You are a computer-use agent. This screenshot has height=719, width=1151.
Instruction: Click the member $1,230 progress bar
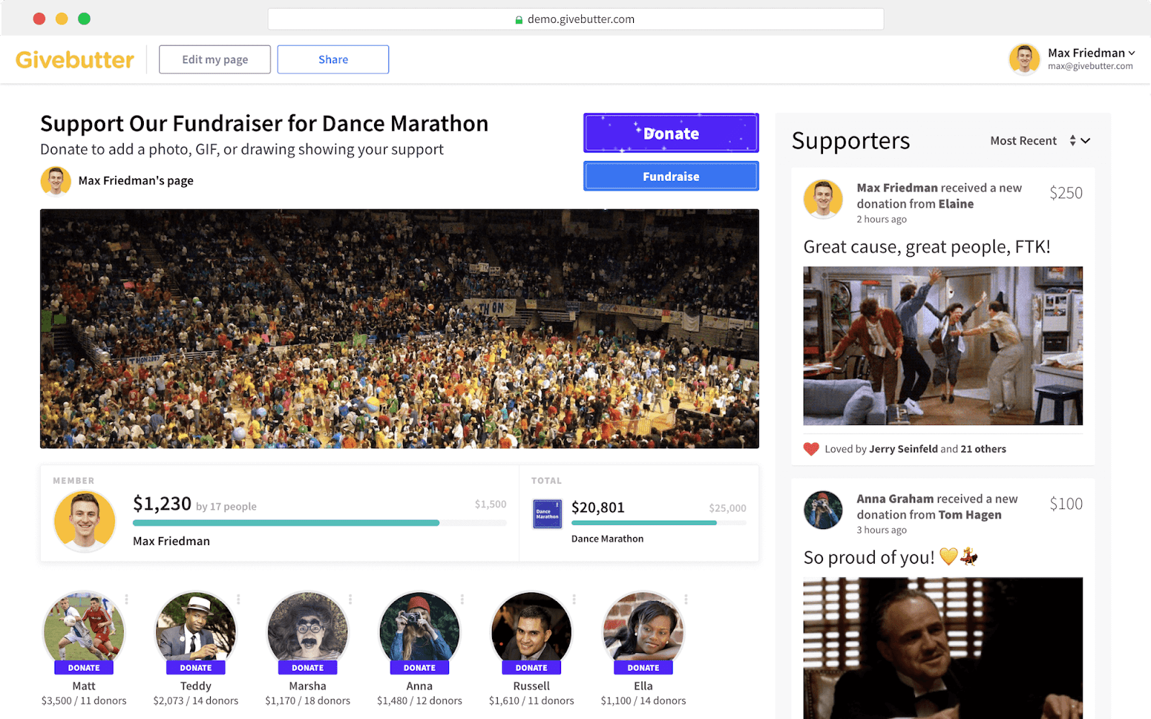[x=319, y=523]
